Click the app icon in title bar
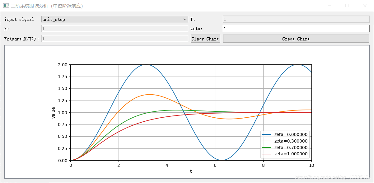This screenshot has height=183, width=374. click(x=5, y=6)
